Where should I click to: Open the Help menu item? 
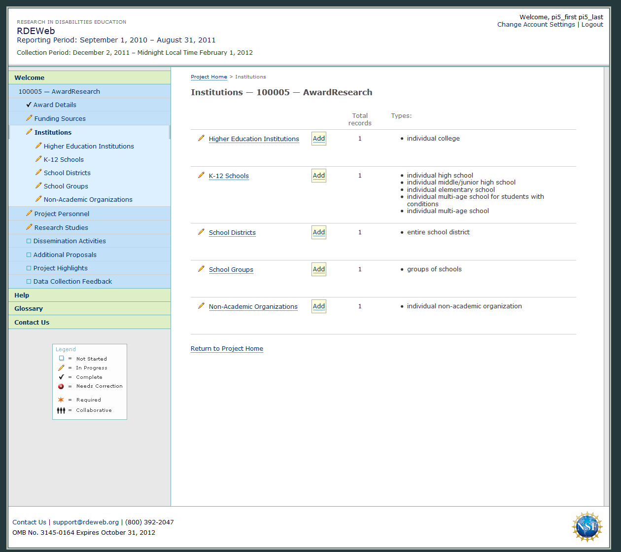[x=22, y=295]
